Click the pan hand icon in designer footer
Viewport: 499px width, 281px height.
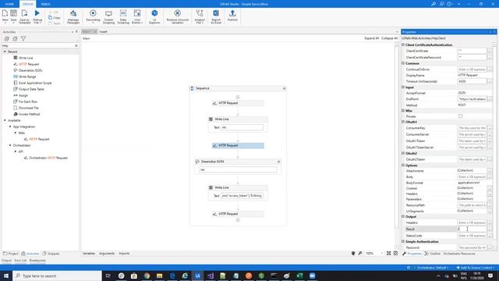[353, 253]
